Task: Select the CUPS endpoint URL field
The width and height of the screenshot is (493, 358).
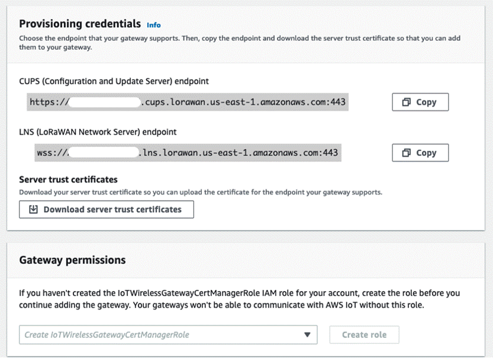Action: [x=188, y=102]
